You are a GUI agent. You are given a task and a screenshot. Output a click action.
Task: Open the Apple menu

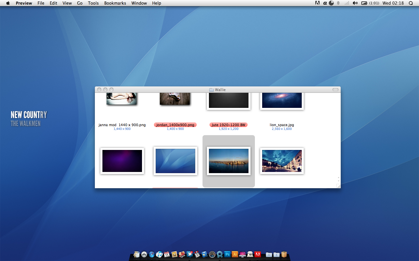pyautogui.click(x=8, y=3)
